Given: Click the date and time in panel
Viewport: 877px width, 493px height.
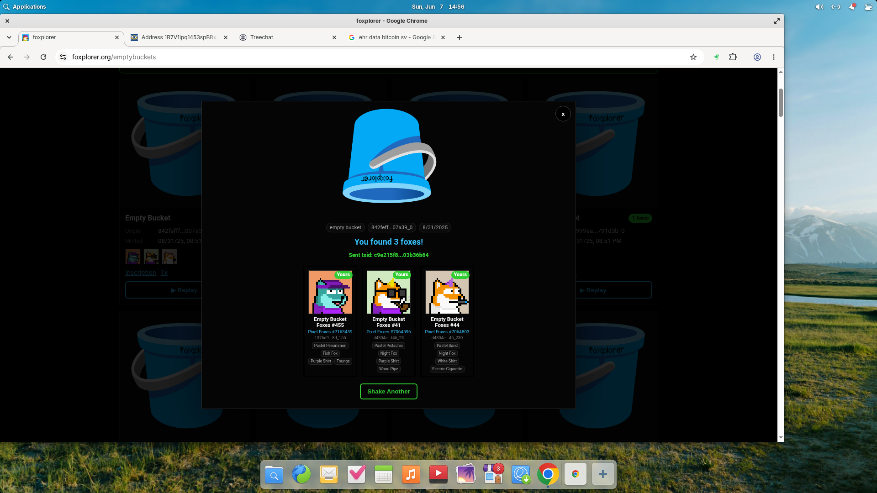Looking at the screenshot, I should [438, 7].
